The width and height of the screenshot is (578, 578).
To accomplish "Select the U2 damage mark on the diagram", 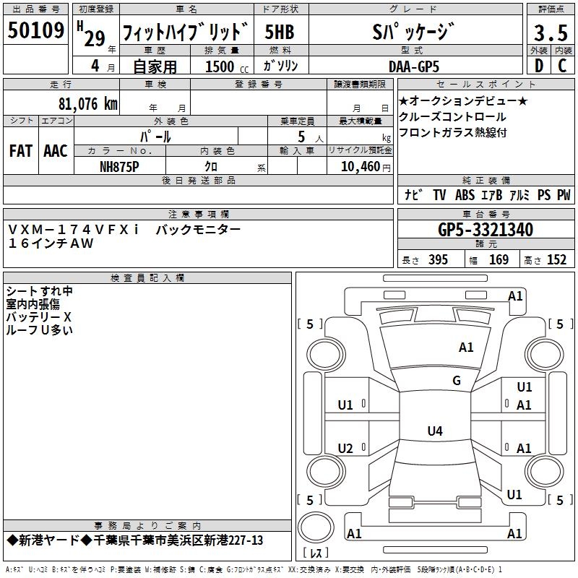I will [x=345, y=448].
